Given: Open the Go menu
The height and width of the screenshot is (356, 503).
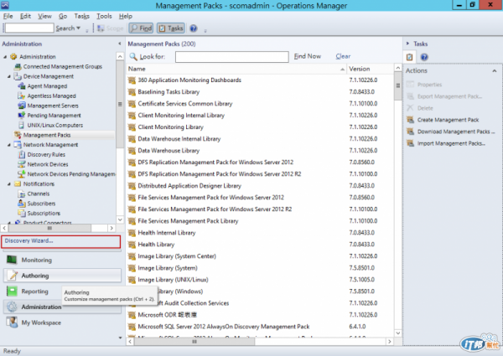Looking at the screenshot, I should pyautogui.click(x=63, y=16).
